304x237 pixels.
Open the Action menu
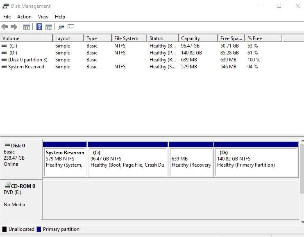tap(24, 17)
